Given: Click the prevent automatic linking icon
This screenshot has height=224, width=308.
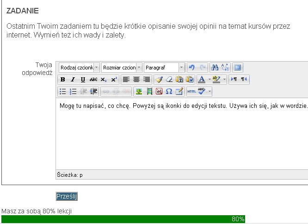Looking at the screenshot, I should (x=126, y=91).
